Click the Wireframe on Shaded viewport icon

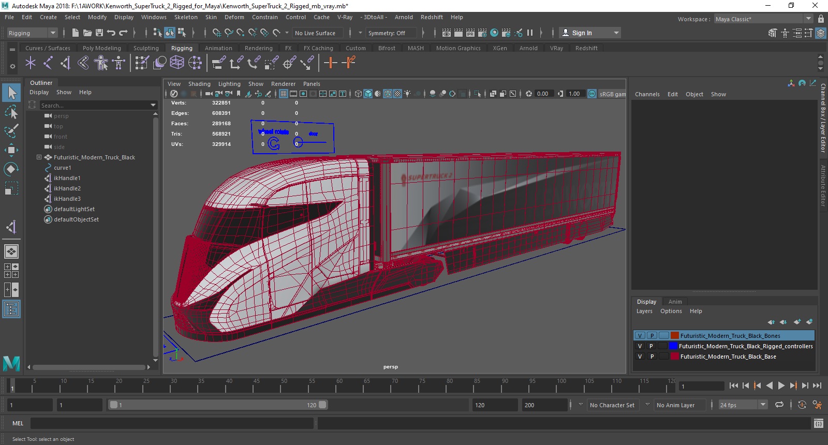pos(388,94)
